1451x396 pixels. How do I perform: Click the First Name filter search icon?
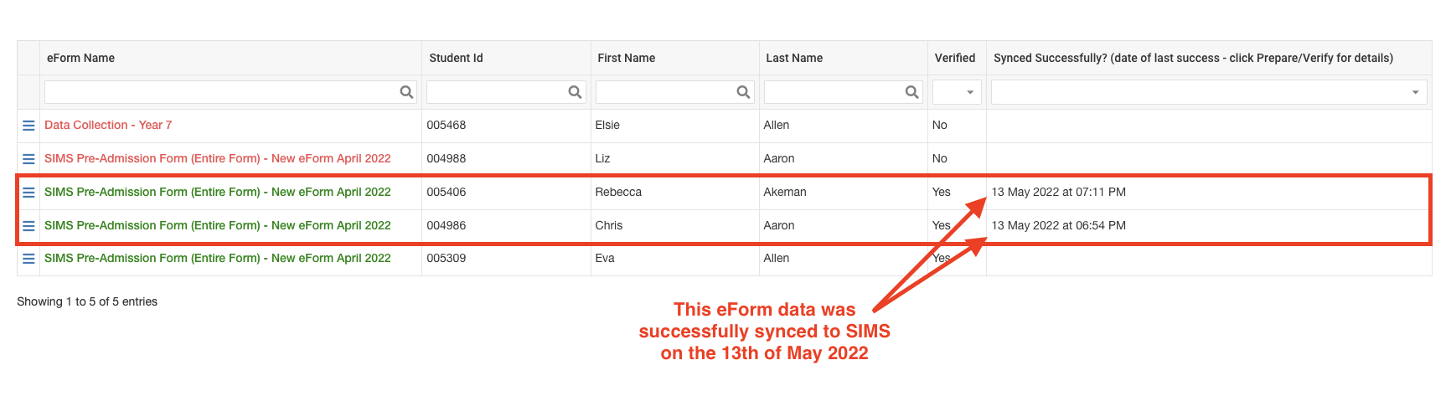743,92
